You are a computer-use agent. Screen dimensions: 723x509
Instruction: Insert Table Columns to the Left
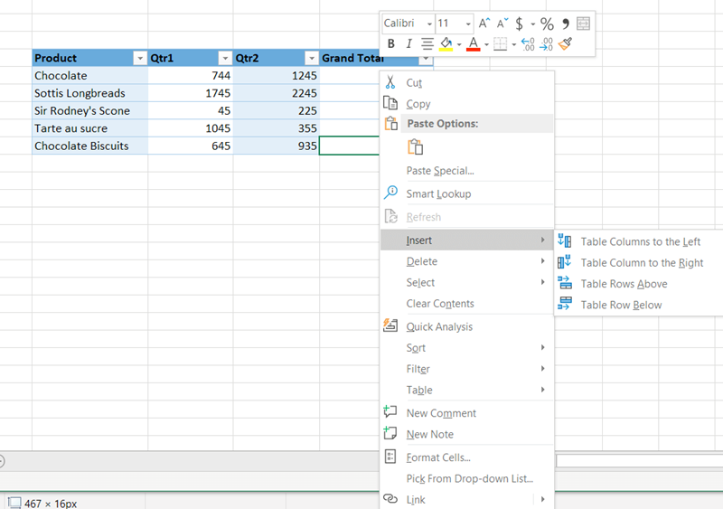(x=639, y=241)
